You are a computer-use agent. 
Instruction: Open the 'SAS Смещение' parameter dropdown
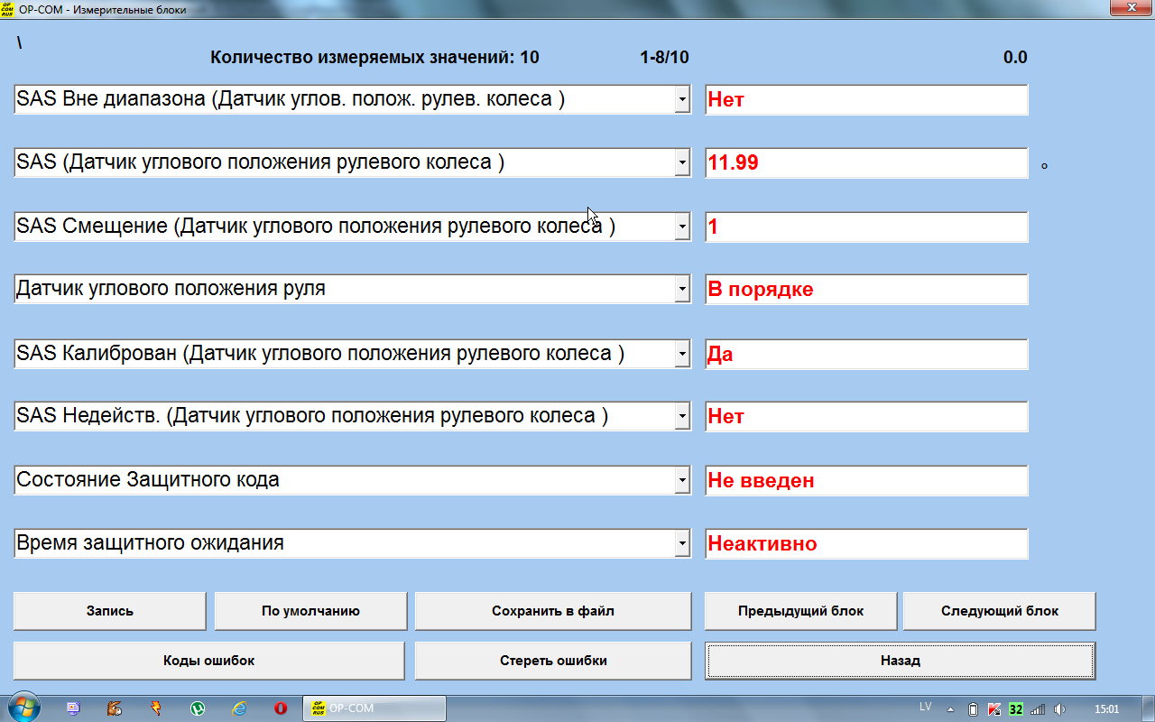682,227
